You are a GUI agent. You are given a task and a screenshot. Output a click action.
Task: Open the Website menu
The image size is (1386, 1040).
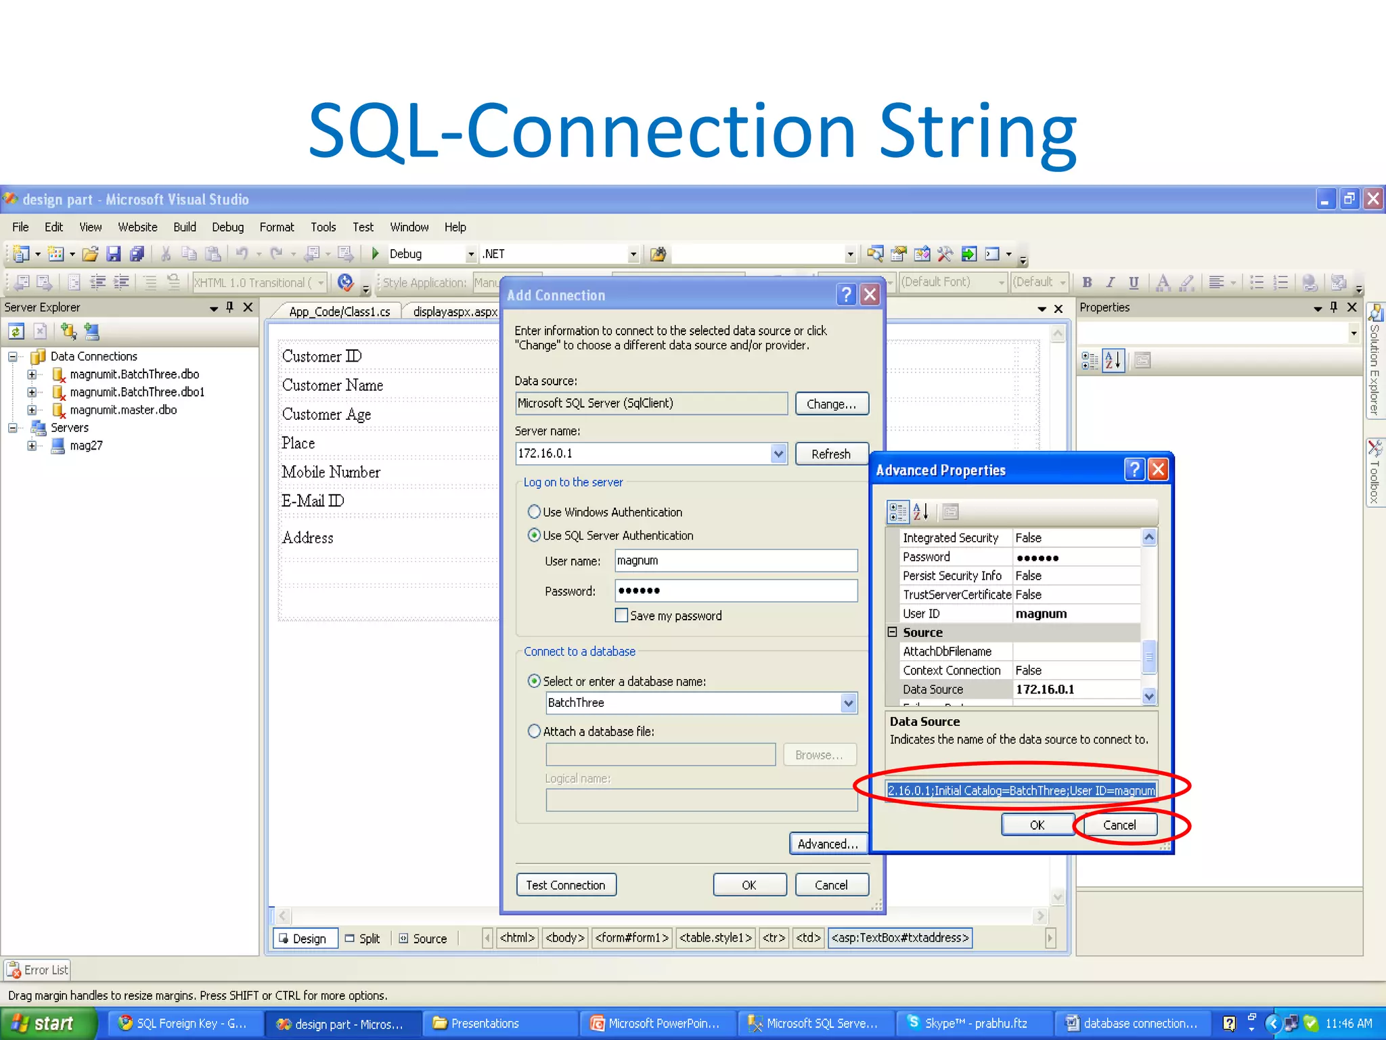pyautogui.click(x=137, y=227)
